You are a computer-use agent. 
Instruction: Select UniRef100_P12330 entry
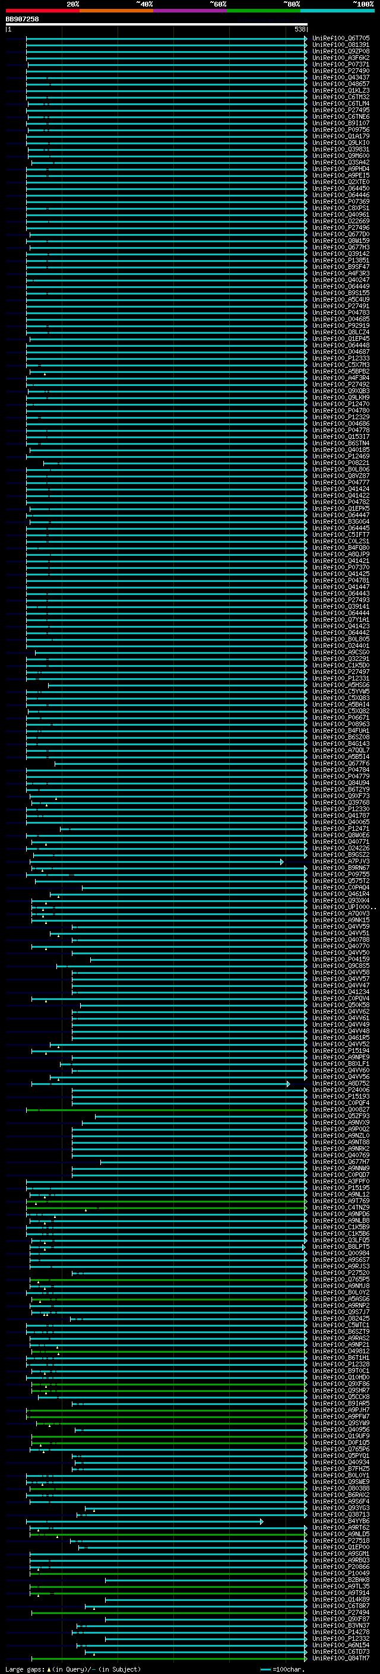point(340,809)
